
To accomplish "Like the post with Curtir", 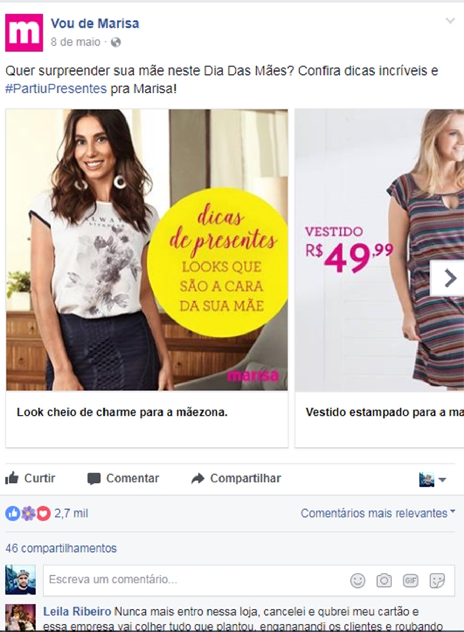I will pyautogui.click(x=30, y=478).
